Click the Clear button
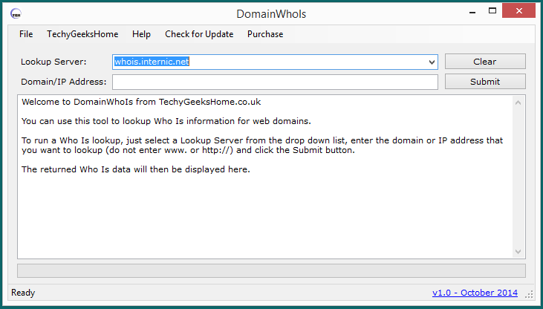The width and height of the screenshot is (543, 309). click(485, 62)
